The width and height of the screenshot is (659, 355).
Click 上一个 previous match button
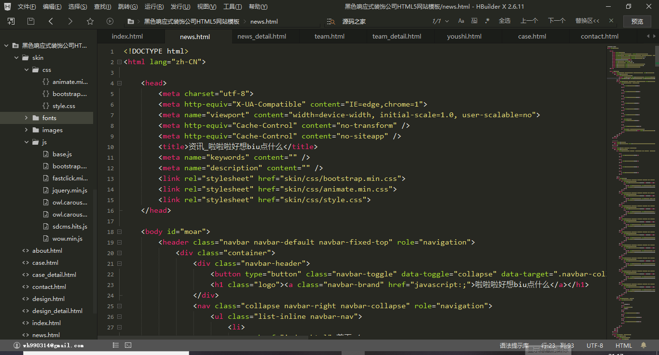(529, 21)
